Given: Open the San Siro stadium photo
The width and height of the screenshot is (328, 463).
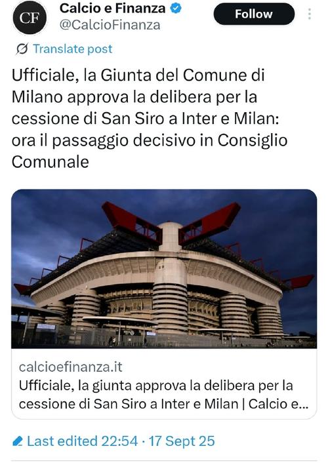Looking at the screenshot, I should (x=164, y=269).
